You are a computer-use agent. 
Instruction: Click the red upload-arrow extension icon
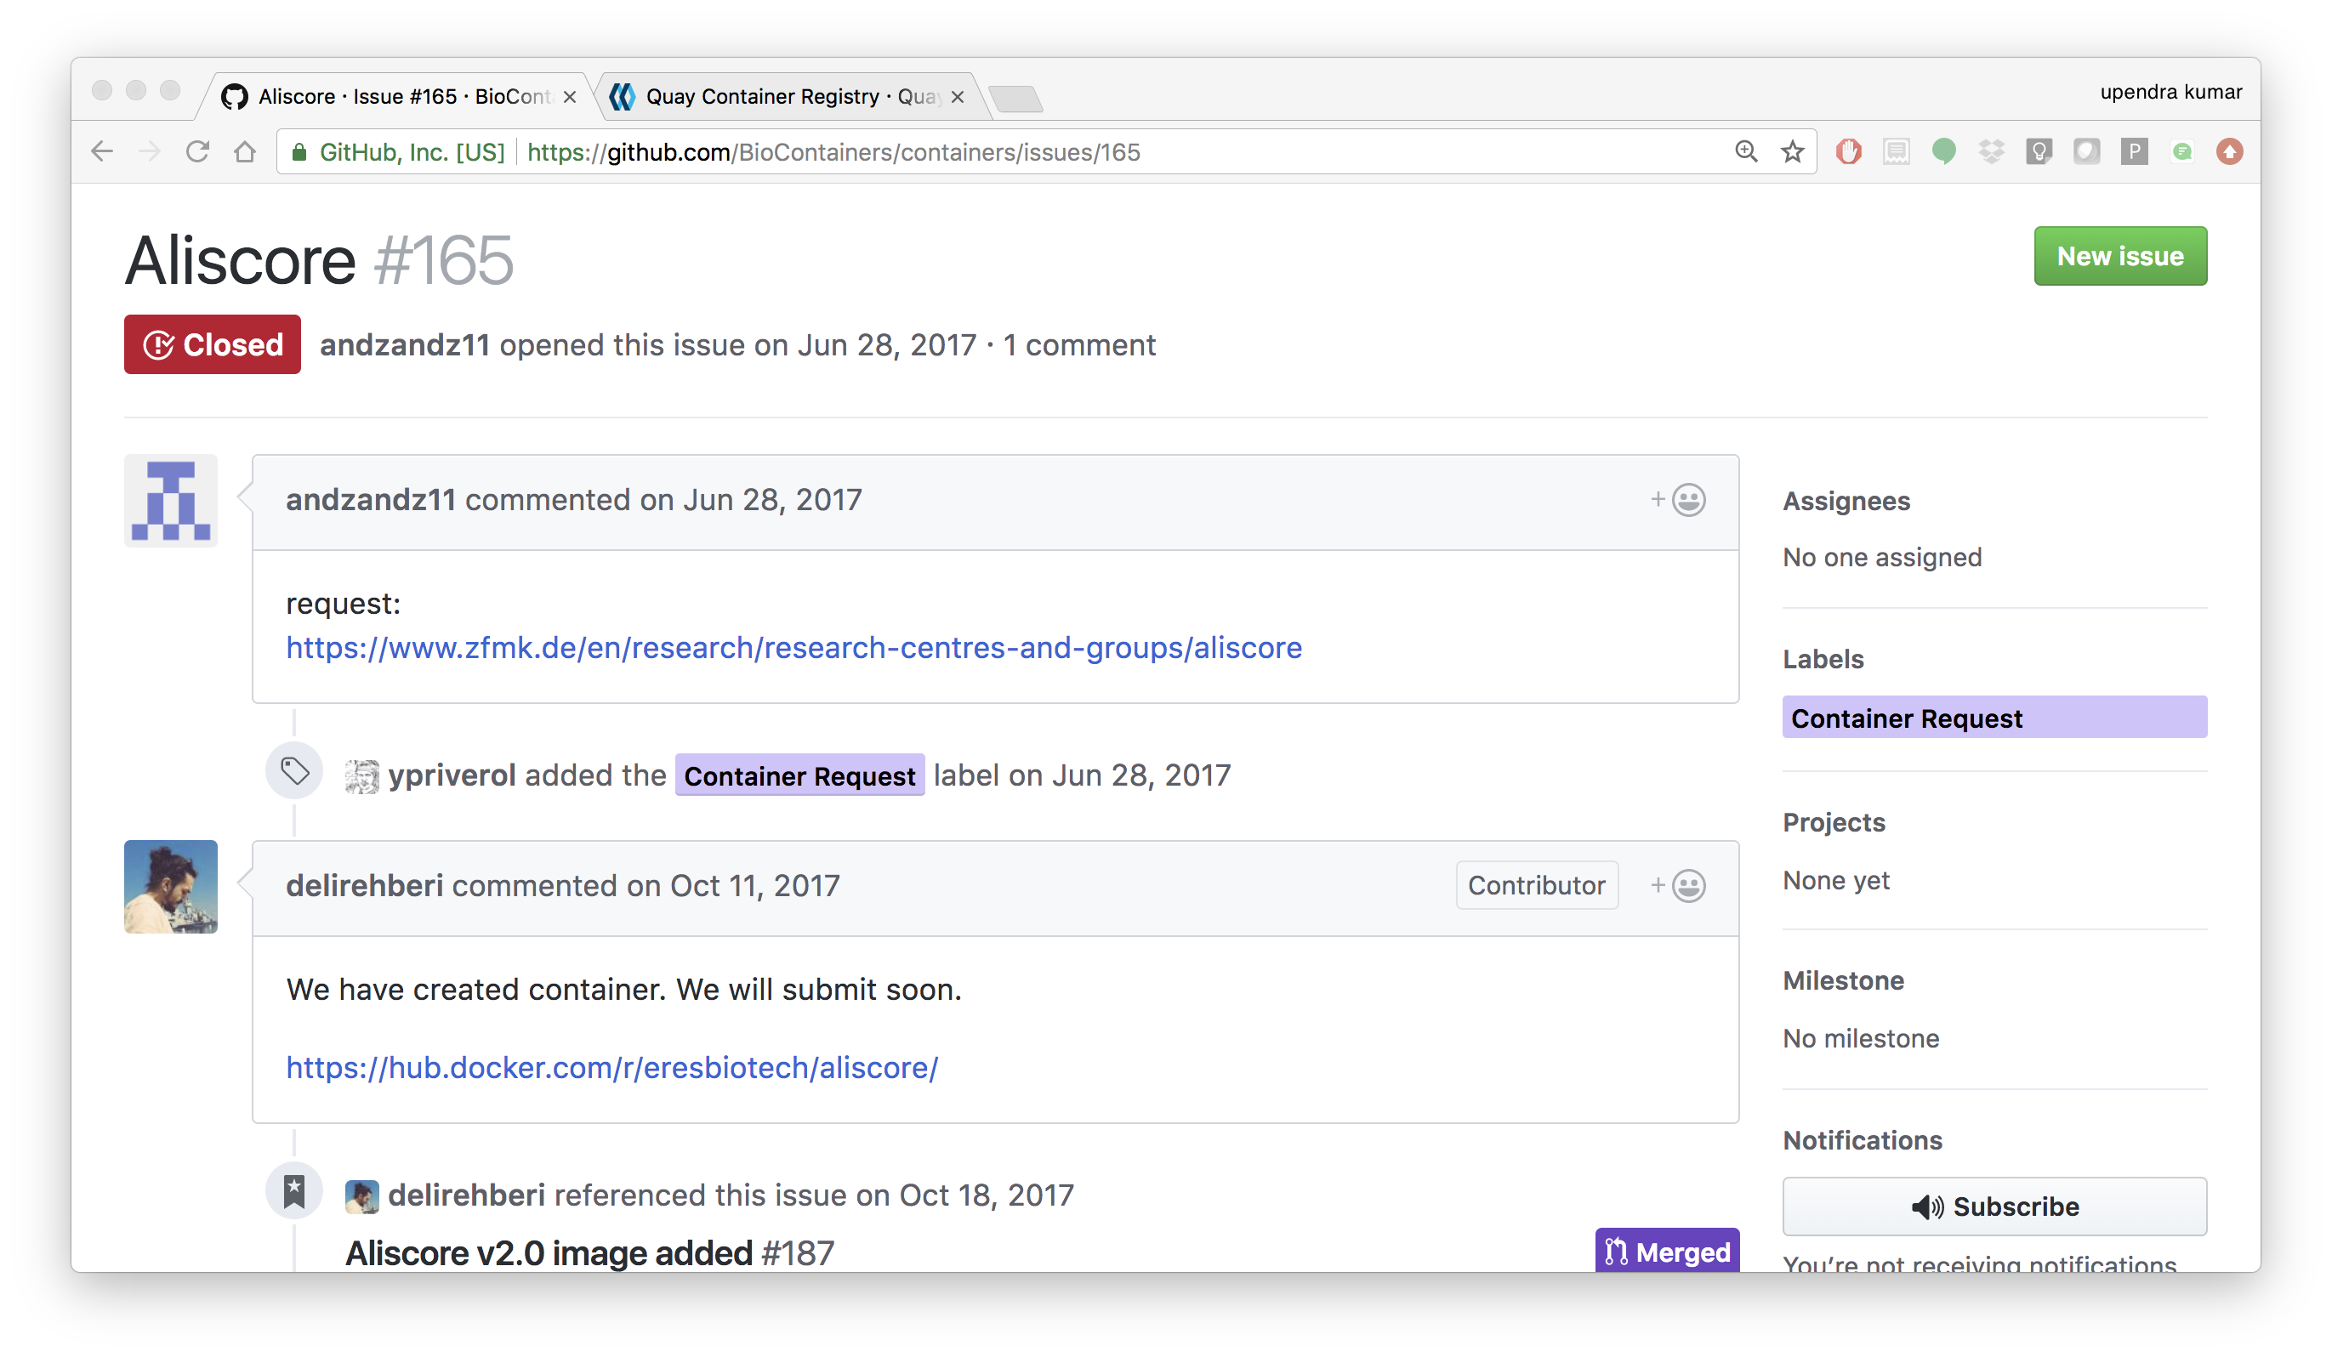point(2229,151)
